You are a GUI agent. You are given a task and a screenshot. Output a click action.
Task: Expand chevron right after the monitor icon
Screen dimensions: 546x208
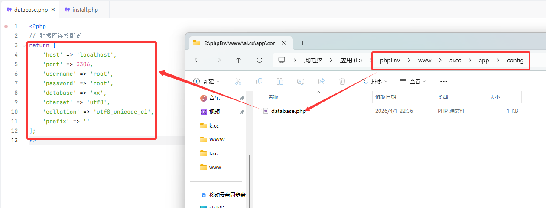(x=295, y=60)
